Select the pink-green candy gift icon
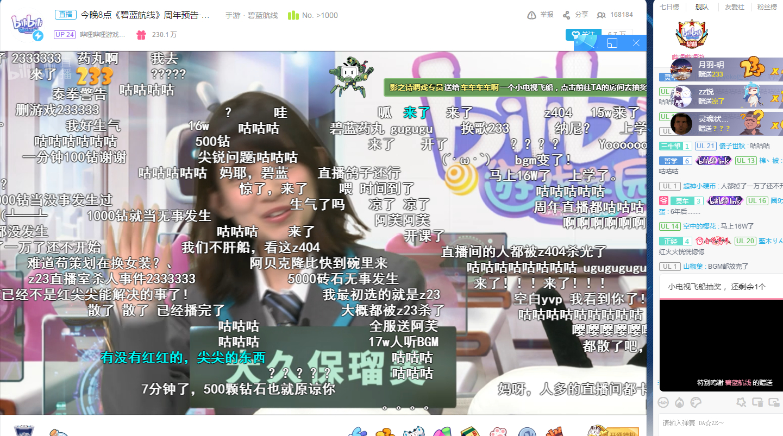This screenshot has width=783, height=436. click(x=442, y=432)
